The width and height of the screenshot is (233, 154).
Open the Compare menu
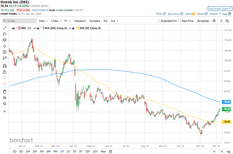point(95,21)
